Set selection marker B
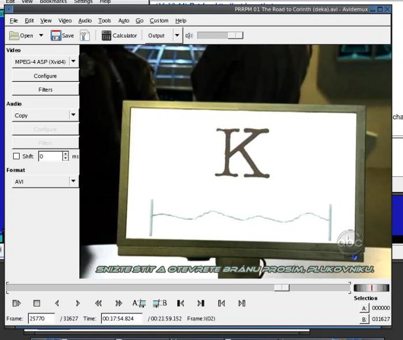 click(159, 304)
